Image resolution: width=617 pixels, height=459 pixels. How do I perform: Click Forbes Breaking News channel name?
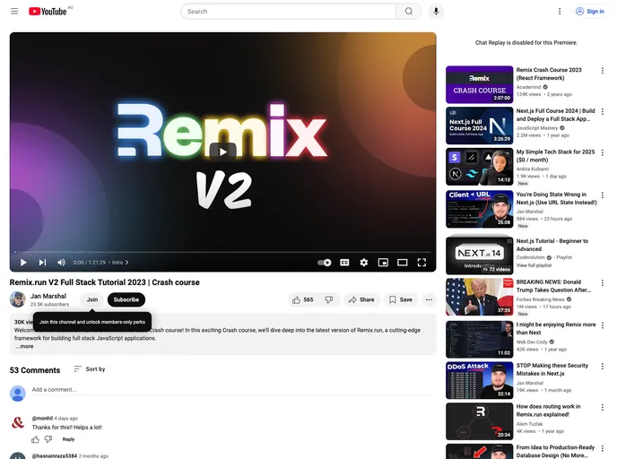coord(540,299)
